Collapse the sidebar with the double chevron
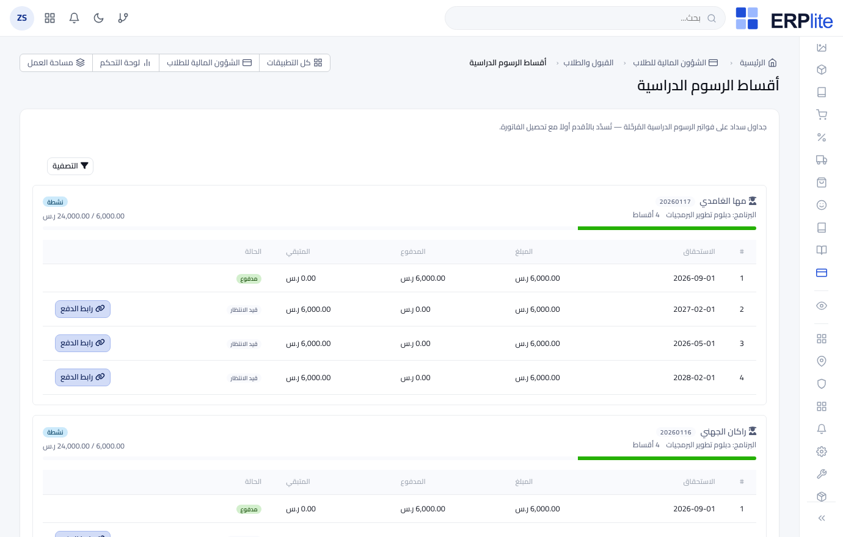Screen dimensions: 843x537 point(822,518)
